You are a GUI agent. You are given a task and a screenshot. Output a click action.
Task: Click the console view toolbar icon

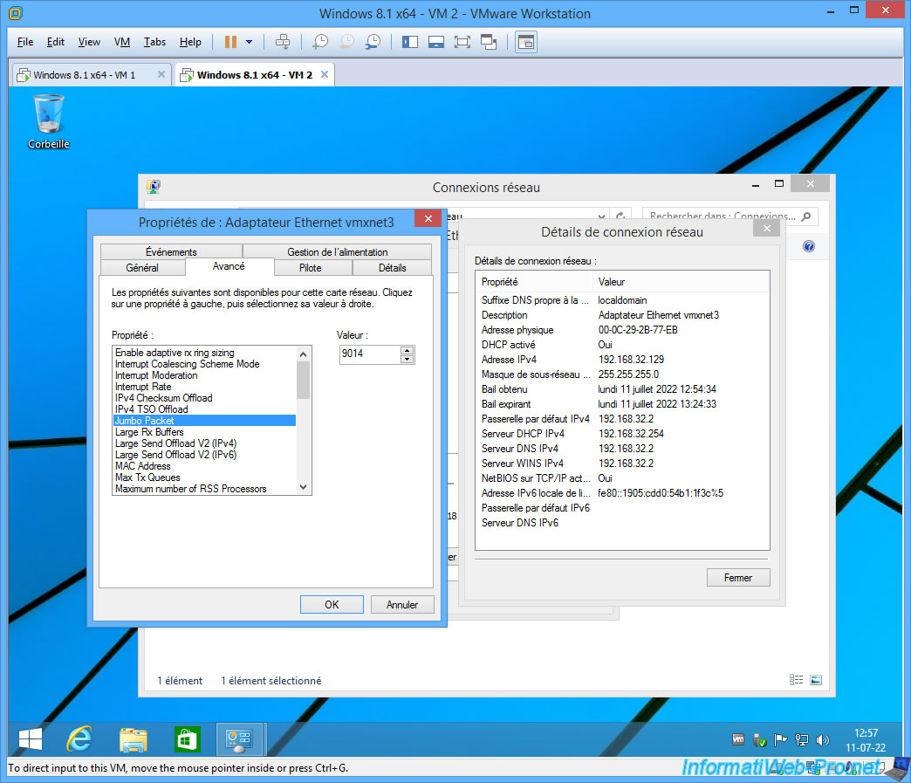(526, 42)
